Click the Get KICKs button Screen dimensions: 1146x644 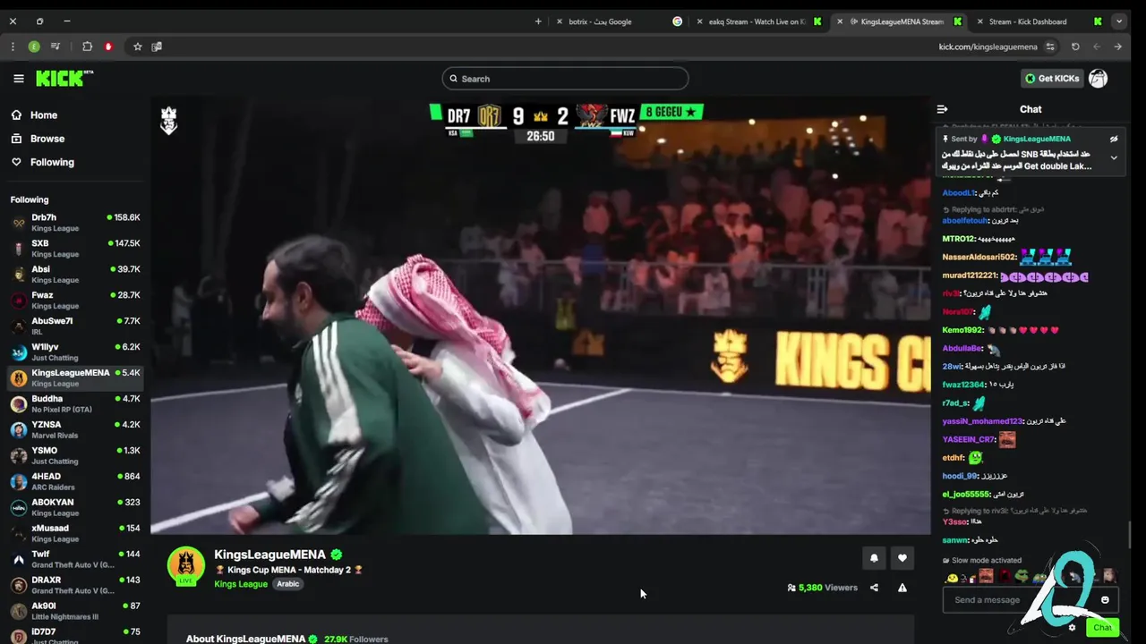click(x=1053, y=79)
